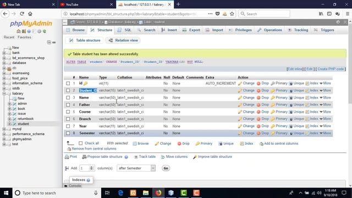Open the Firefox hamburger menu

click(347, 14)
